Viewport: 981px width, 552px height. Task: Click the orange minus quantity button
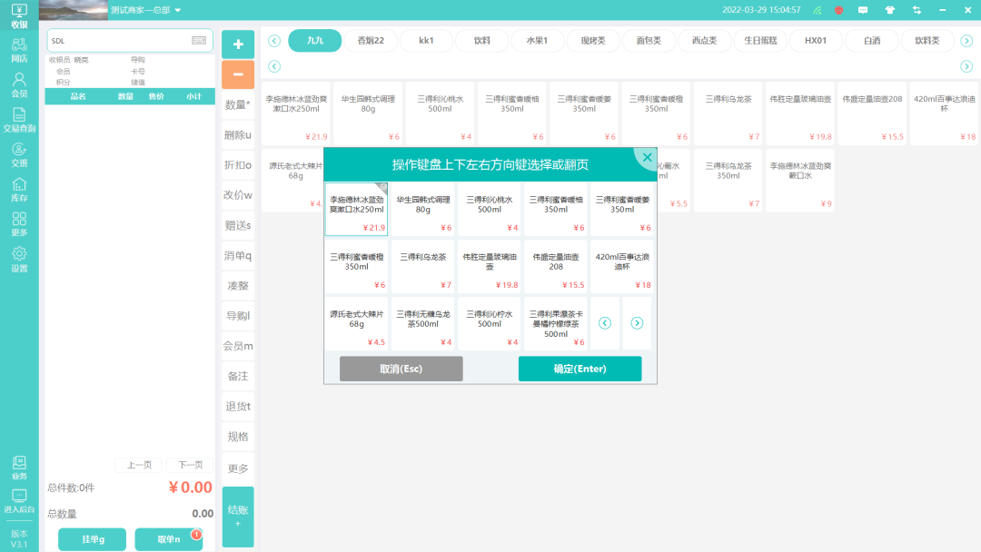[x=237, y=74]
